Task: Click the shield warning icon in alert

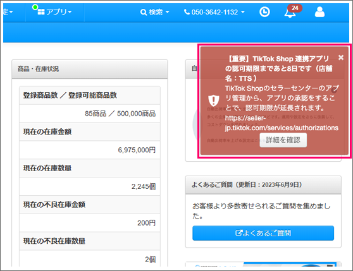Action: [x=214, y=100]
